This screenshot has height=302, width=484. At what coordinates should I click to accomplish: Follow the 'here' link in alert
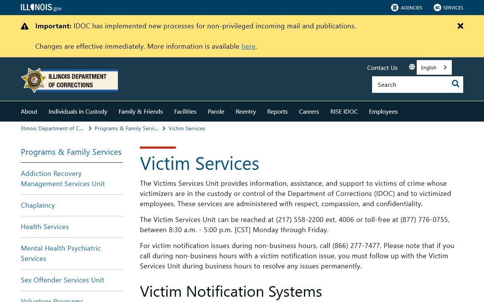(x=248, y=46)
